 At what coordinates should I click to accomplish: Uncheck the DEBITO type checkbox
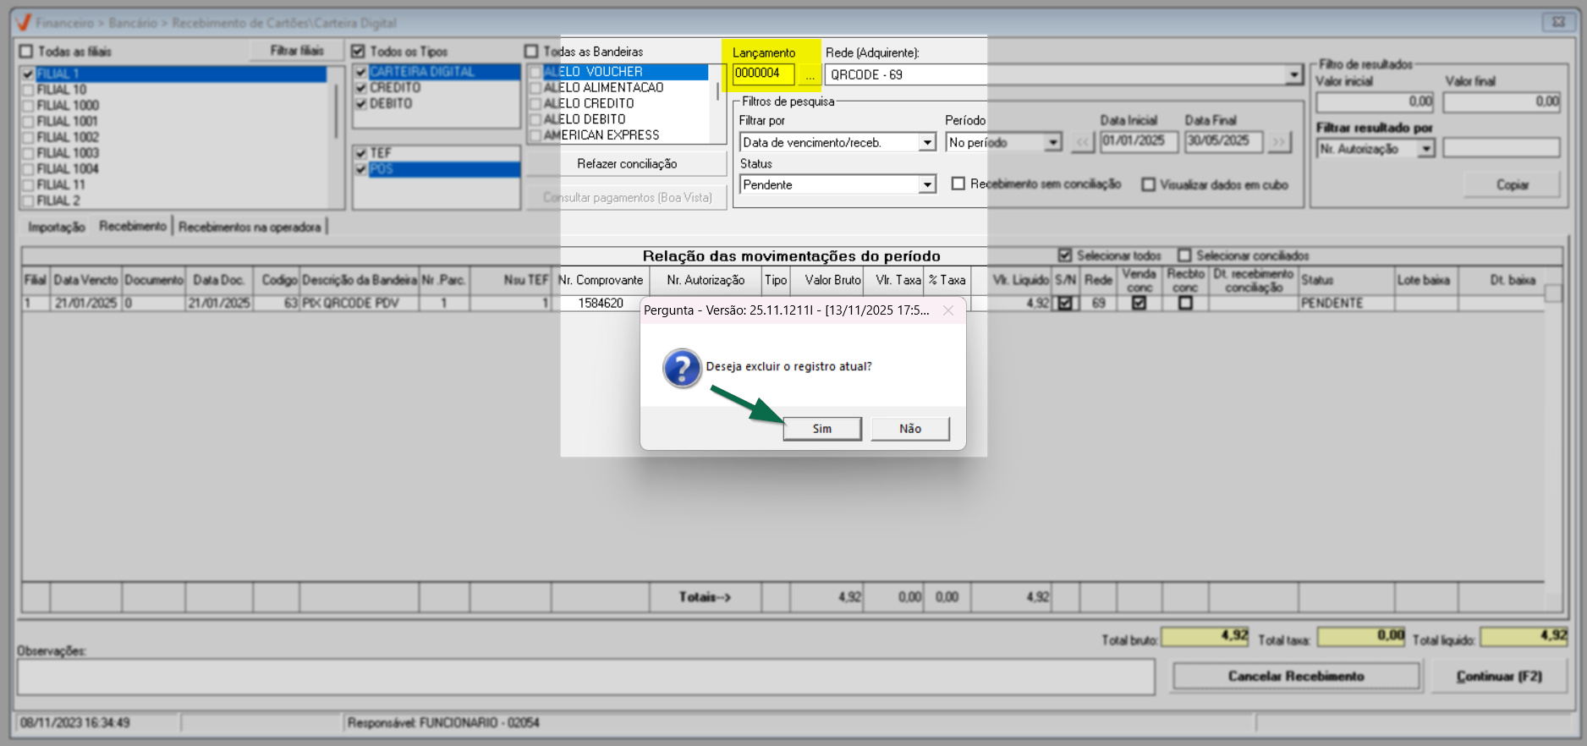[x=361, y=104]
